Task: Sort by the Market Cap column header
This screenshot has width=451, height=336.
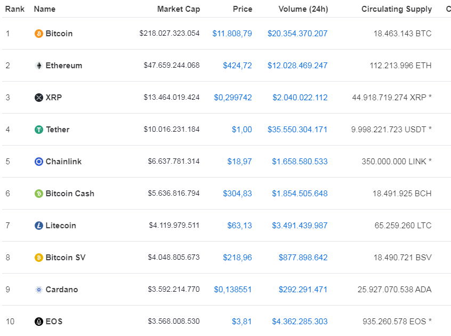Action: pyautogui.click(x=179, y=9)
